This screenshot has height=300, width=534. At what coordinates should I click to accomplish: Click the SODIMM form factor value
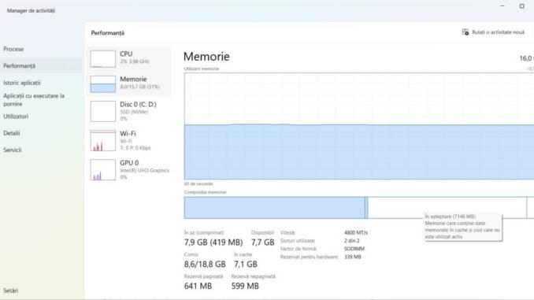(354, 249)
